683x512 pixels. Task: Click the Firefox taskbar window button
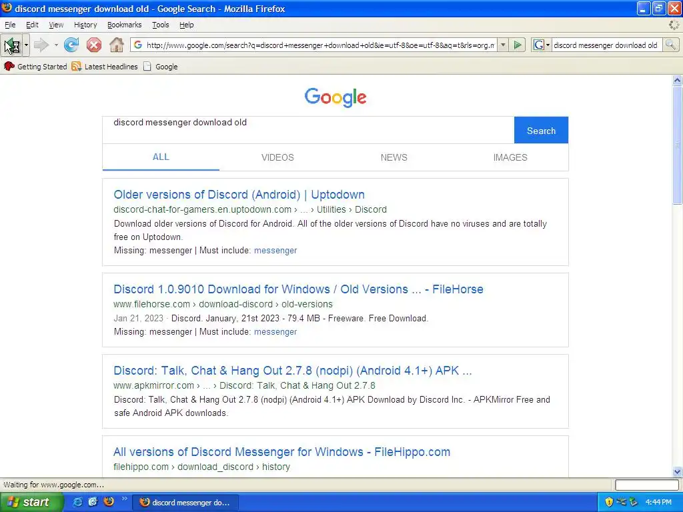tap(185, 503)
